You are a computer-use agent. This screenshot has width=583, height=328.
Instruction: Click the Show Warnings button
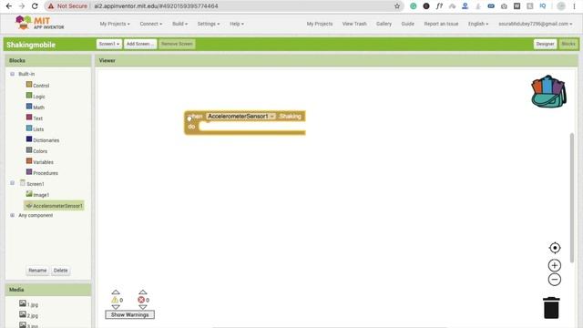[x=129, y=314]
